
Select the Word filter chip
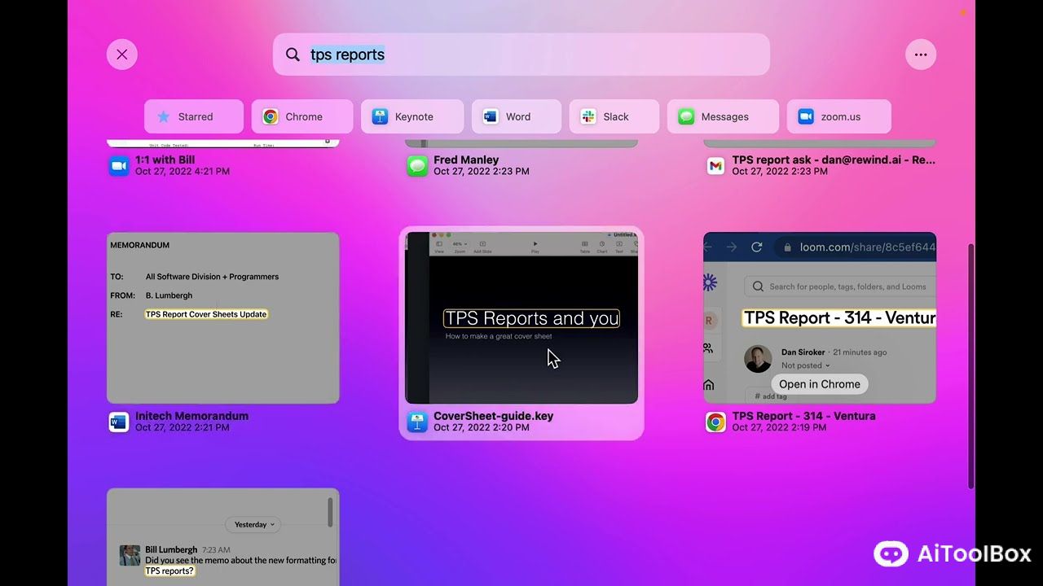(517, 116)
